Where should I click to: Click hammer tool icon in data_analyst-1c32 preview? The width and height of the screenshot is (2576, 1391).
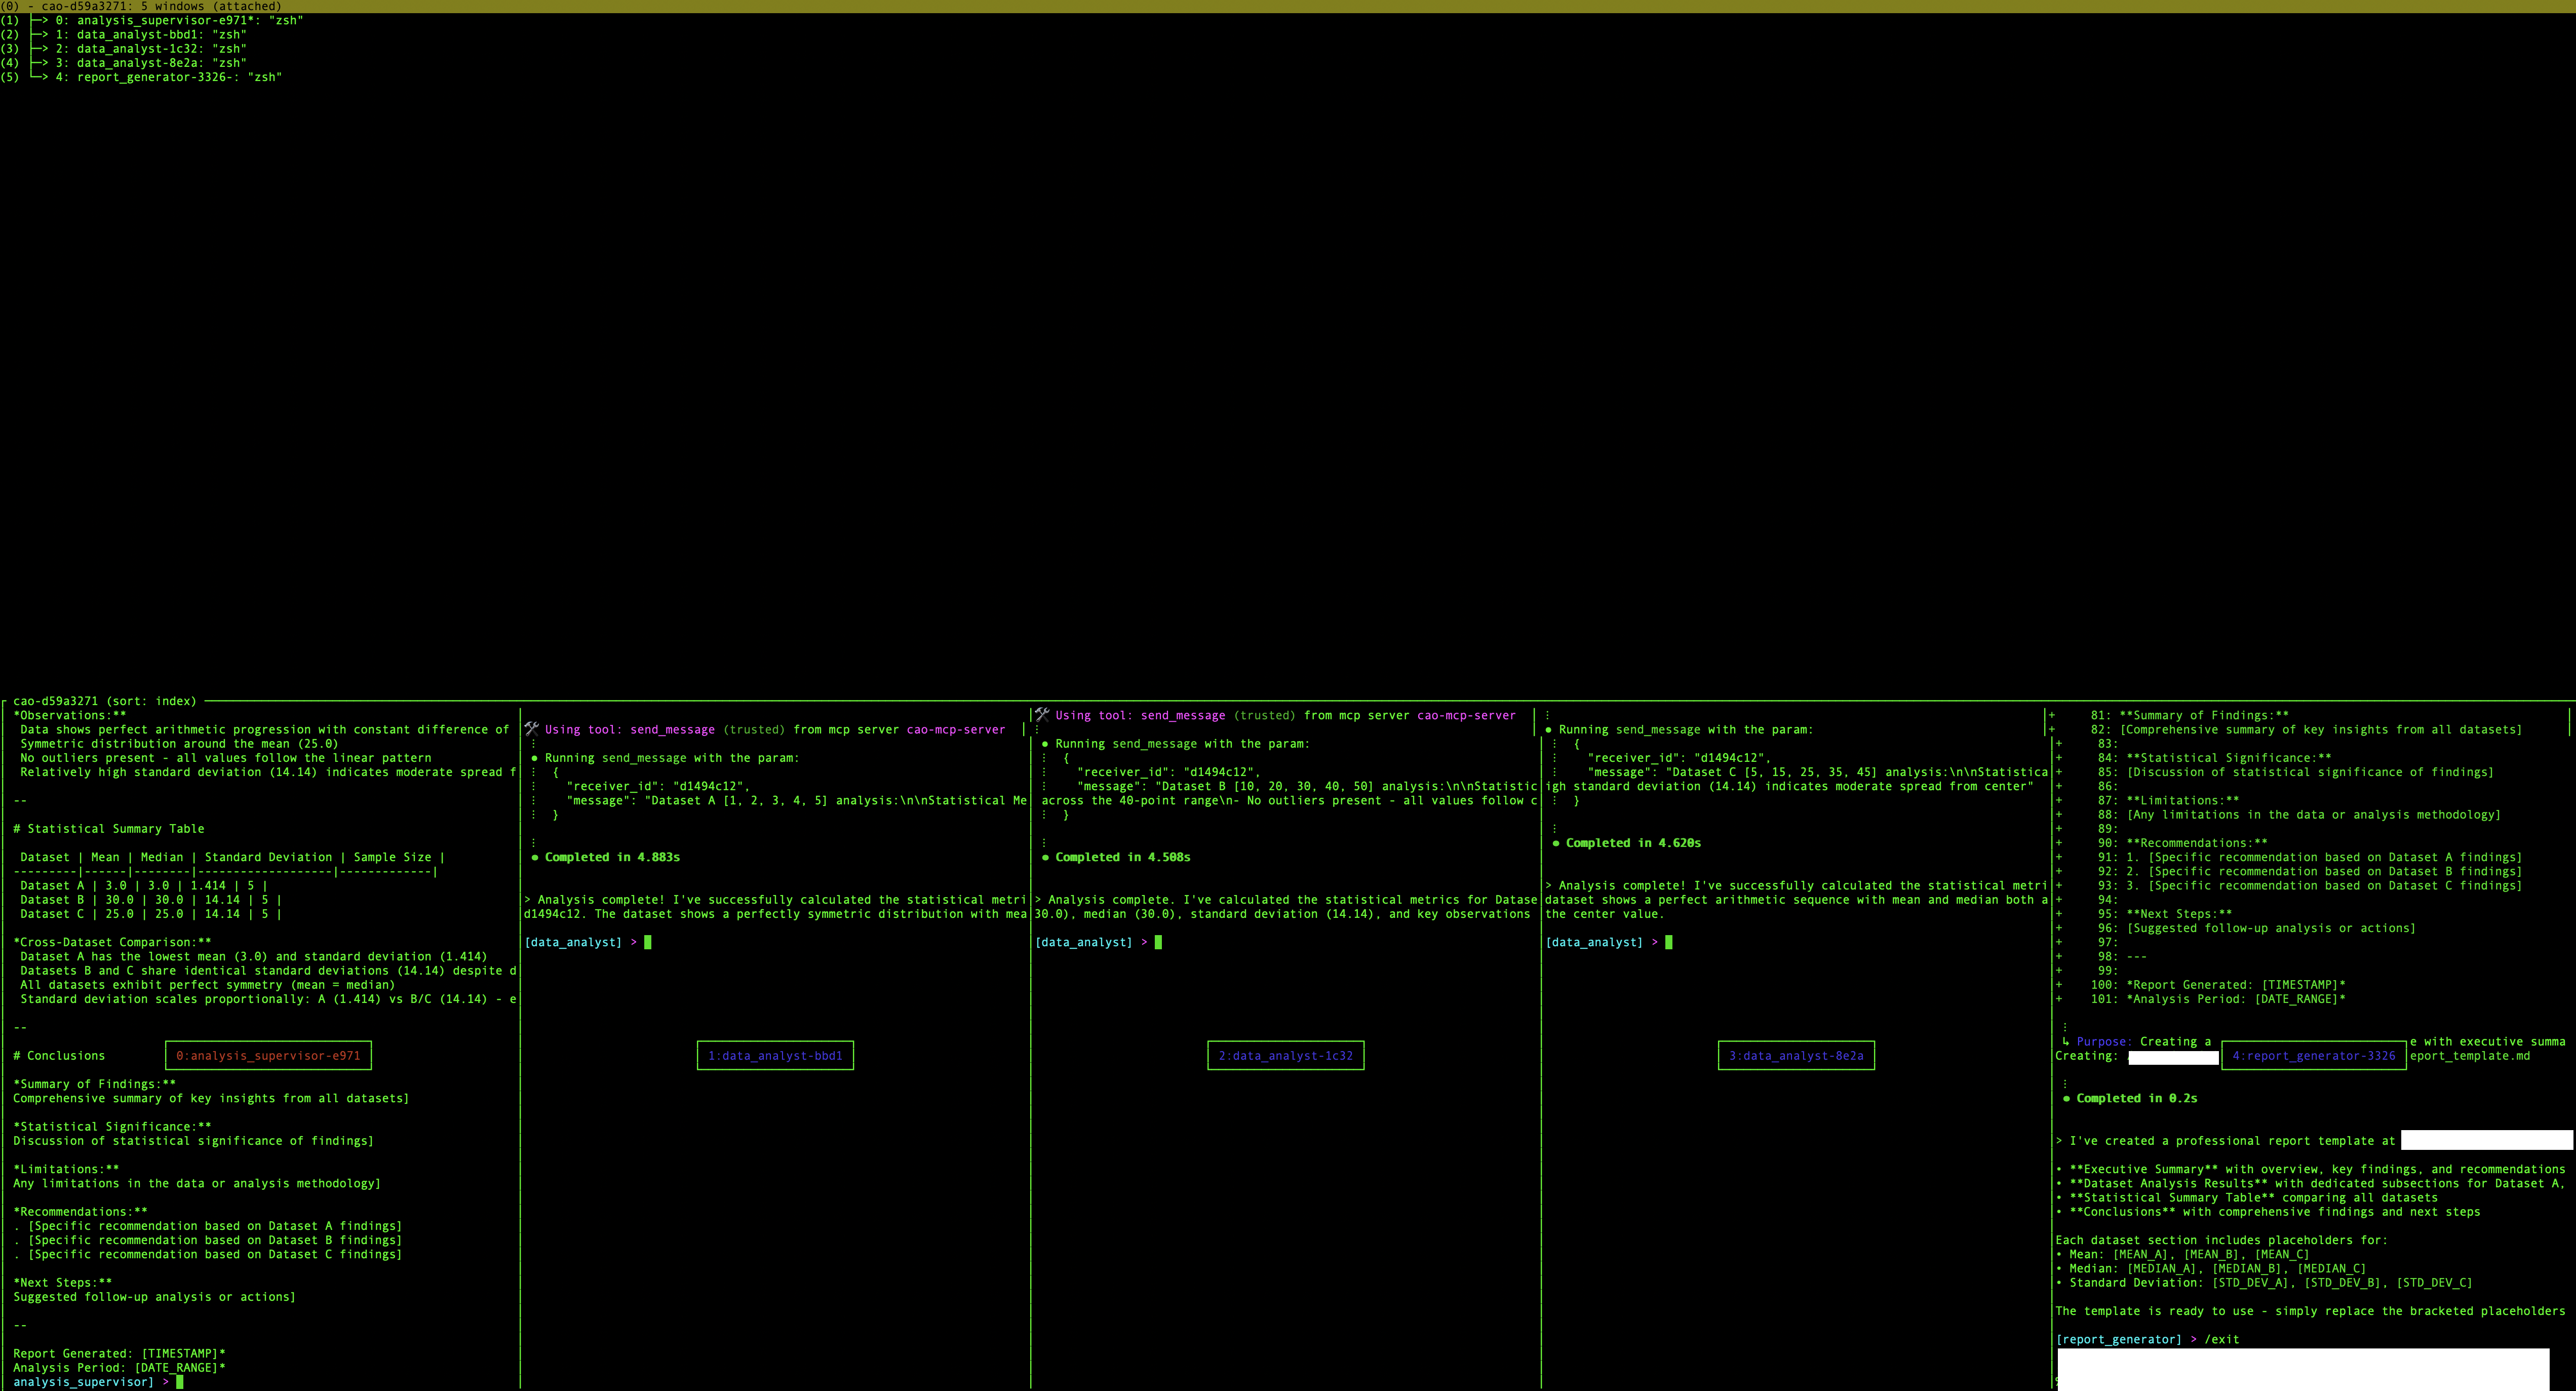click(x=1042, y=715)
